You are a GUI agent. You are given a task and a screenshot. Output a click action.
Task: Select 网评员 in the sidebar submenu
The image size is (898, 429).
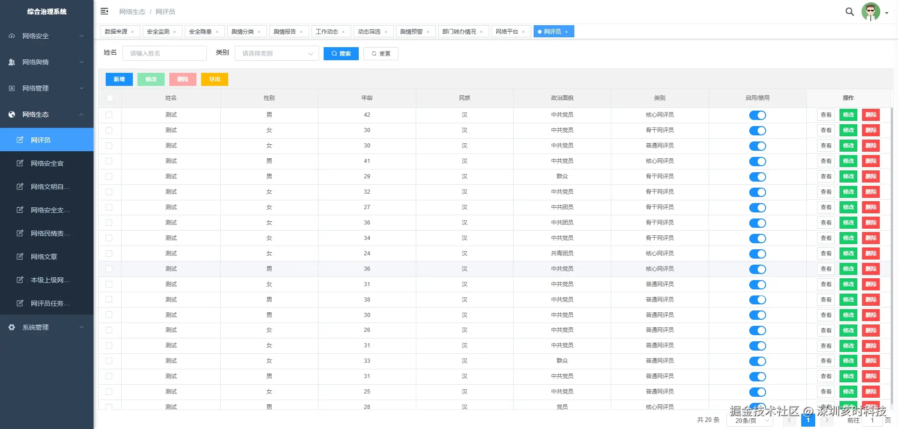pos(47,140)
